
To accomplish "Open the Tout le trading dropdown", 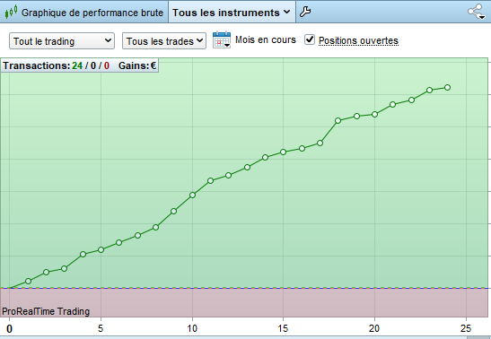I will [x=62, y=41].
